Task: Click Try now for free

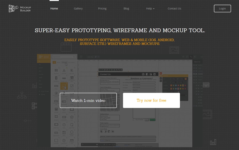Action: click(151, 100)
